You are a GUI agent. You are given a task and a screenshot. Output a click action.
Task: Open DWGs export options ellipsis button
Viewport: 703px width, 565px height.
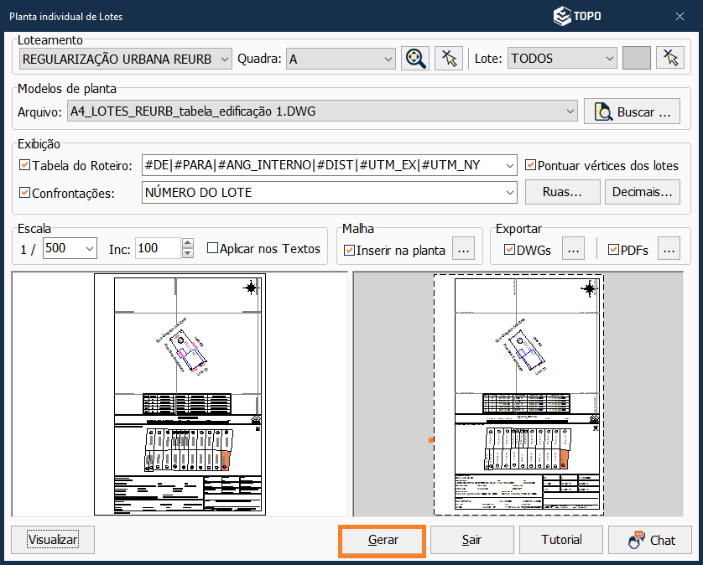point(571,249)
